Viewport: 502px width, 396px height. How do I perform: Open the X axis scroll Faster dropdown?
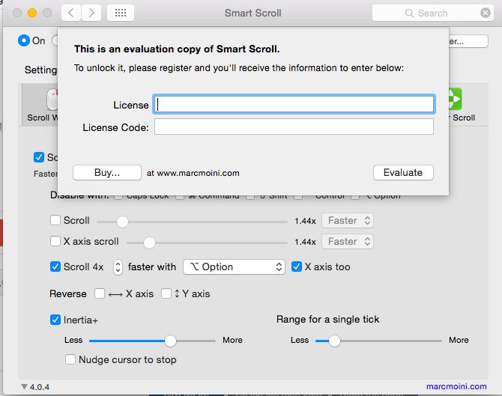[347, 241]
